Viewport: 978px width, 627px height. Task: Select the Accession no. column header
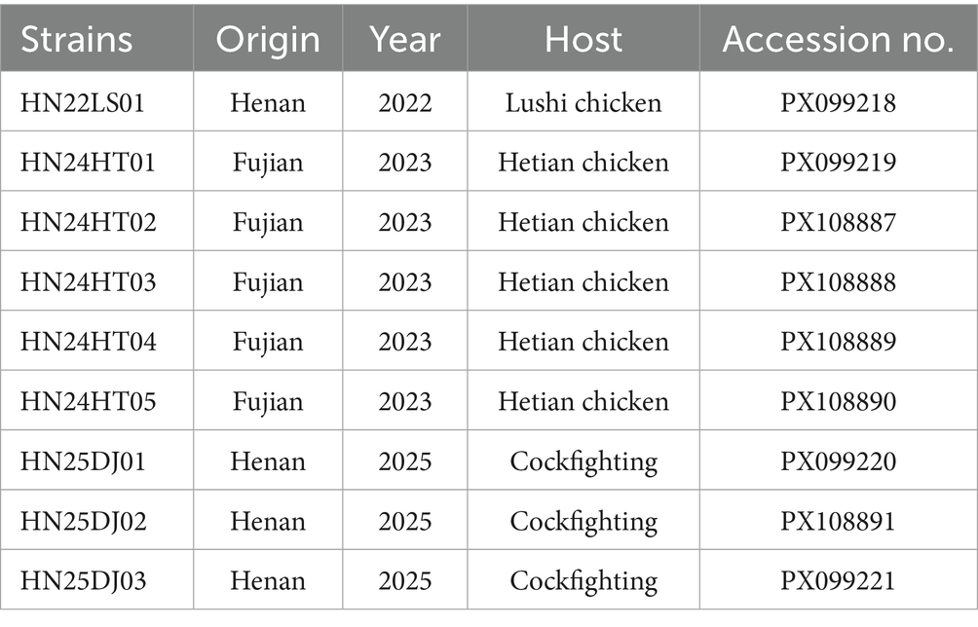click(838, 39)
